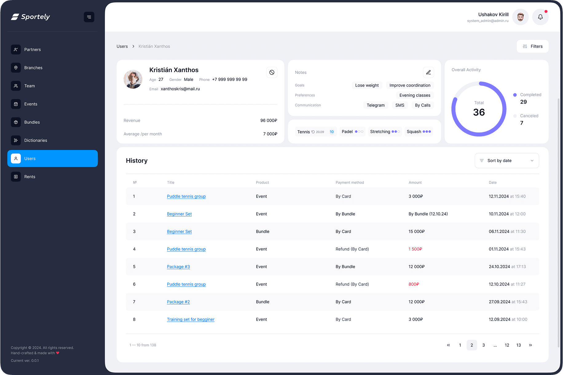Click the Branches location pin icon
Image resolution: width=563 pixels, height=375 pixels.
(x=16, y=68)
